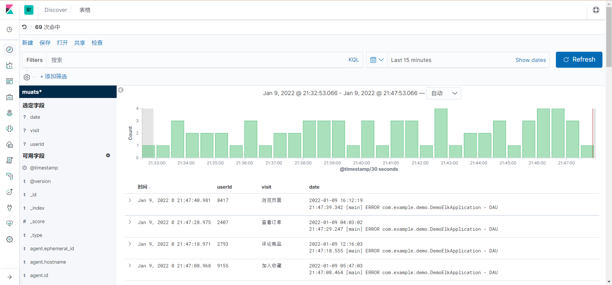Open the Dev Tools icon in sidebar
612x285 pixels.
10,208
